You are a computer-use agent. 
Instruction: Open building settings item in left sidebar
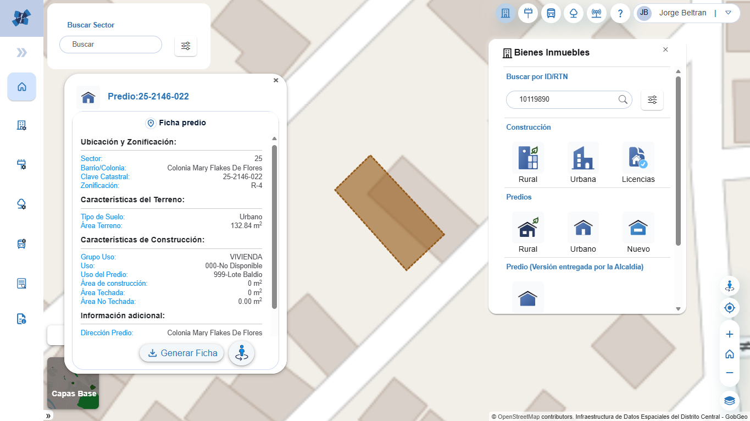[x=21, y=125]
